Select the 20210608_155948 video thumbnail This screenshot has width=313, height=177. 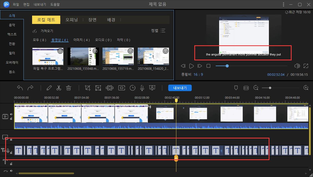tap(83, 56)
